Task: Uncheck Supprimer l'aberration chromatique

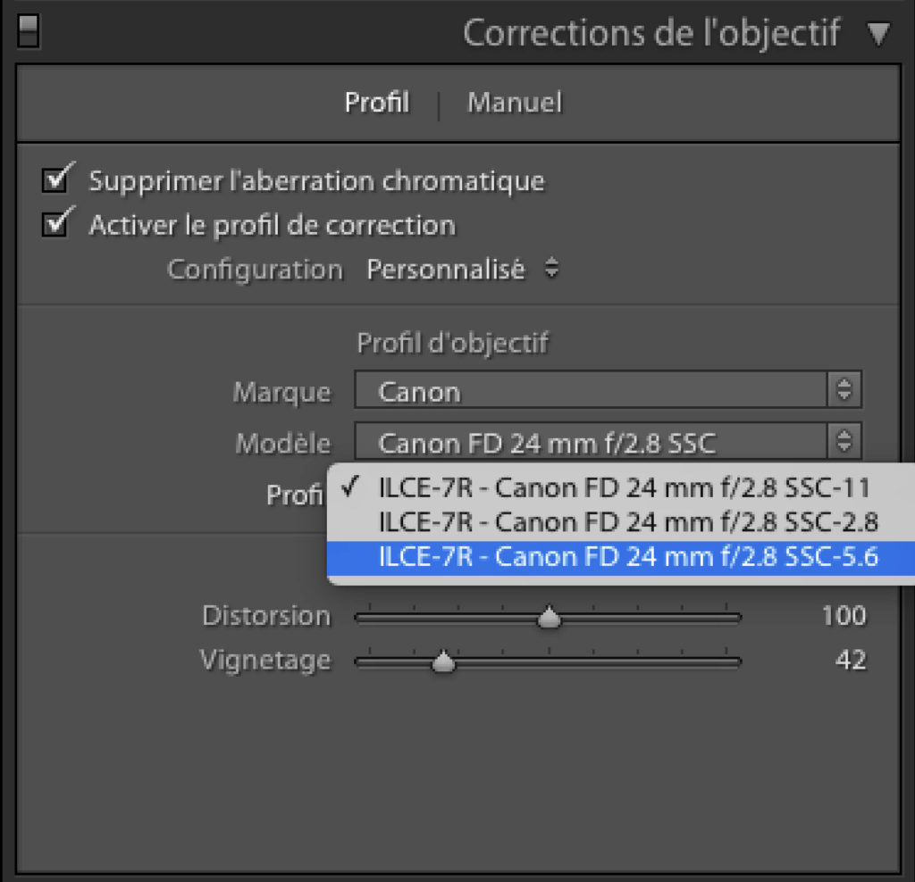Action: click(57, 180)
